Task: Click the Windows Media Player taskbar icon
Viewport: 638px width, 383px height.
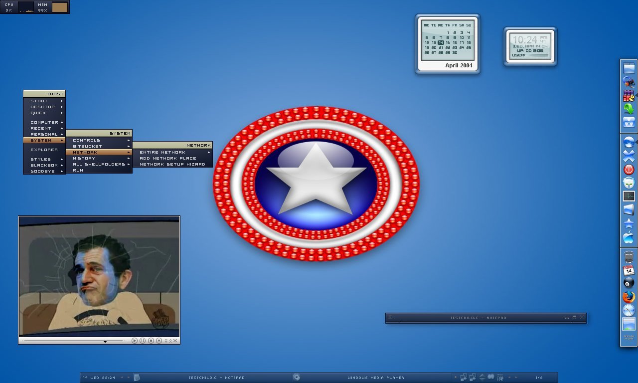Action: 297,378
